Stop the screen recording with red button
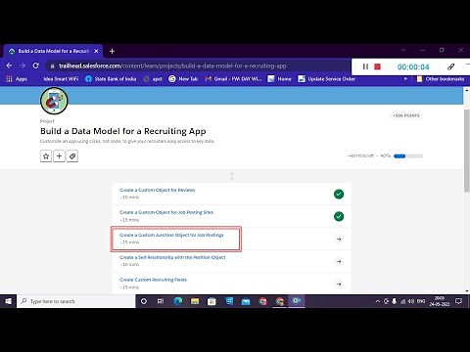470x352 pixels. 377,66
